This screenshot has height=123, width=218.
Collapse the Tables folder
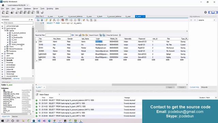coord(5,30)
